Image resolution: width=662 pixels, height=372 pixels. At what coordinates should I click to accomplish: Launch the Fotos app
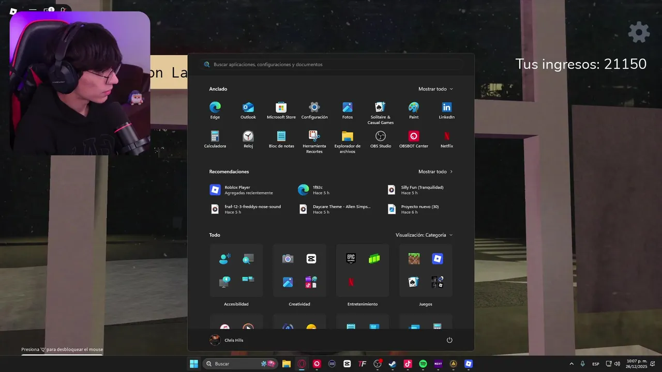click(348, 110)
